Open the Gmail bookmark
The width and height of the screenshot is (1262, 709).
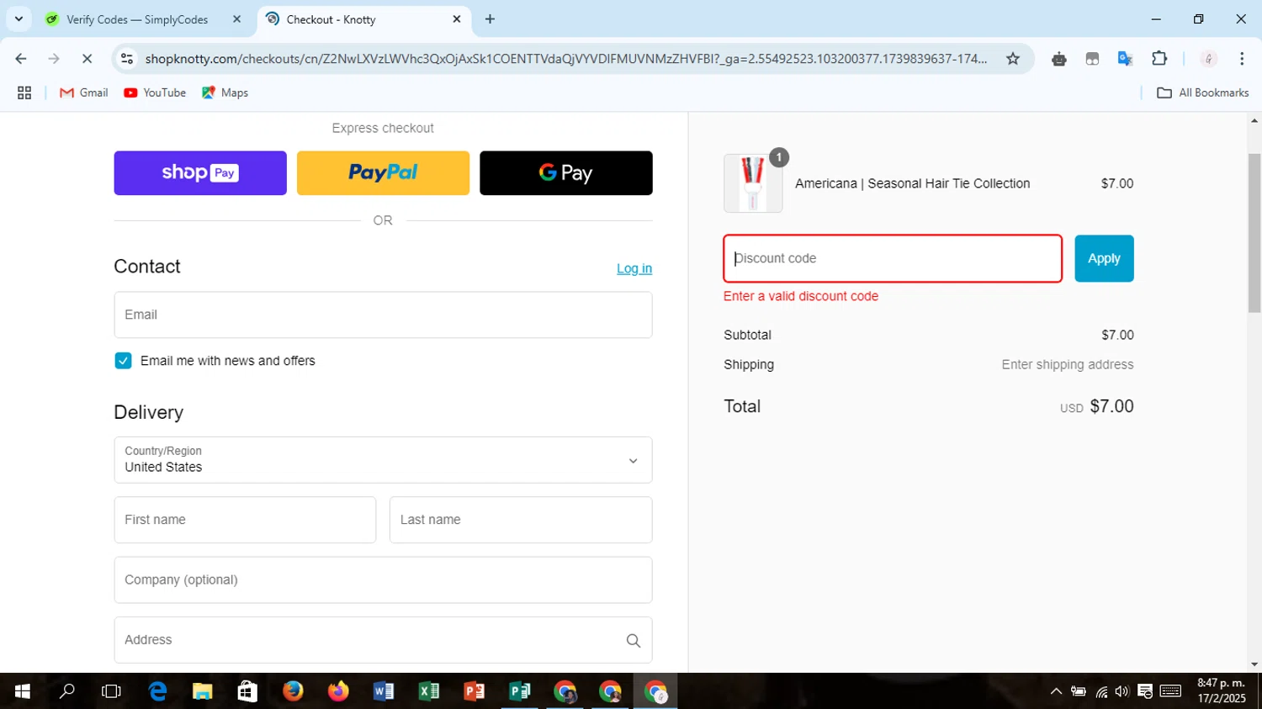(83, 93)
